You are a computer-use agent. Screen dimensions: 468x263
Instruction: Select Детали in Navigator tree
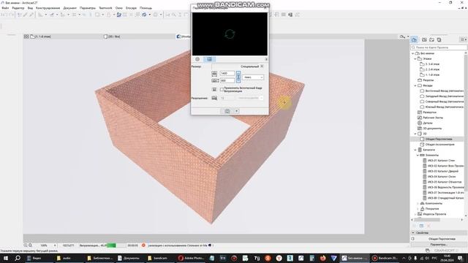point(425,123)
